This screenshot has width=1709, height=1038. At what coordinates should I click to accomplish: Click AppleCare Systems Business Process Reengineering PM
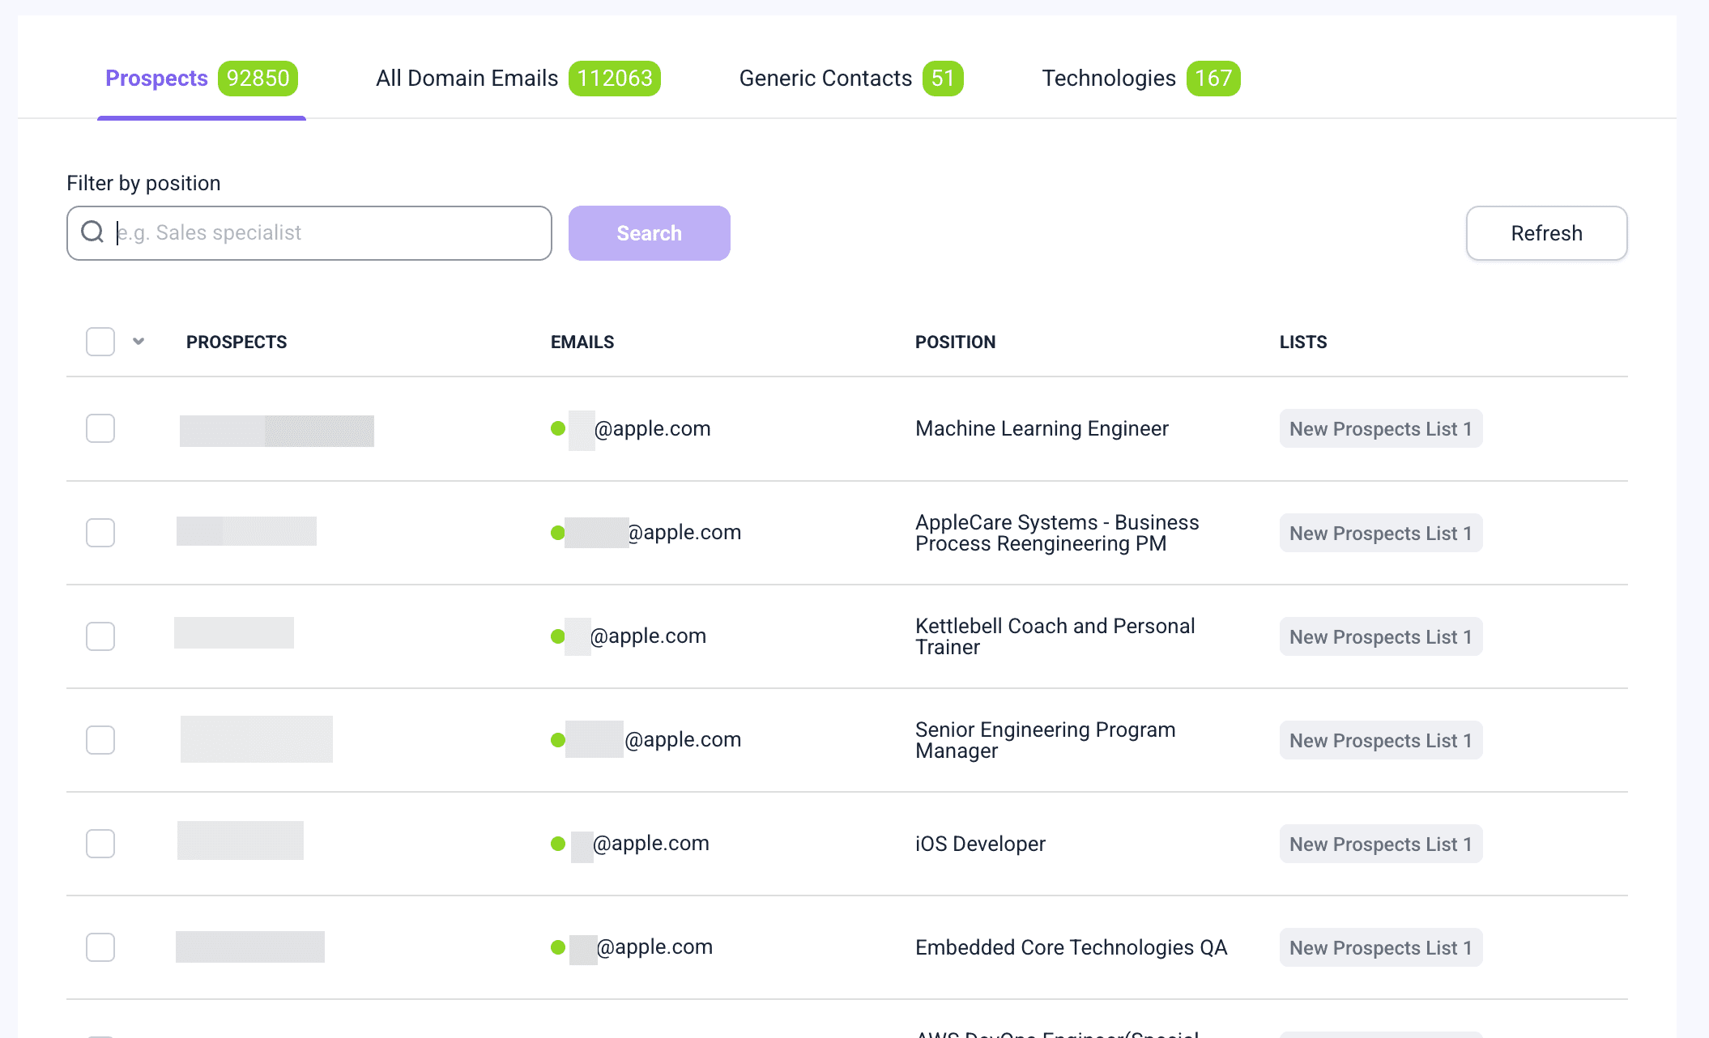(x=1057, y=533)
